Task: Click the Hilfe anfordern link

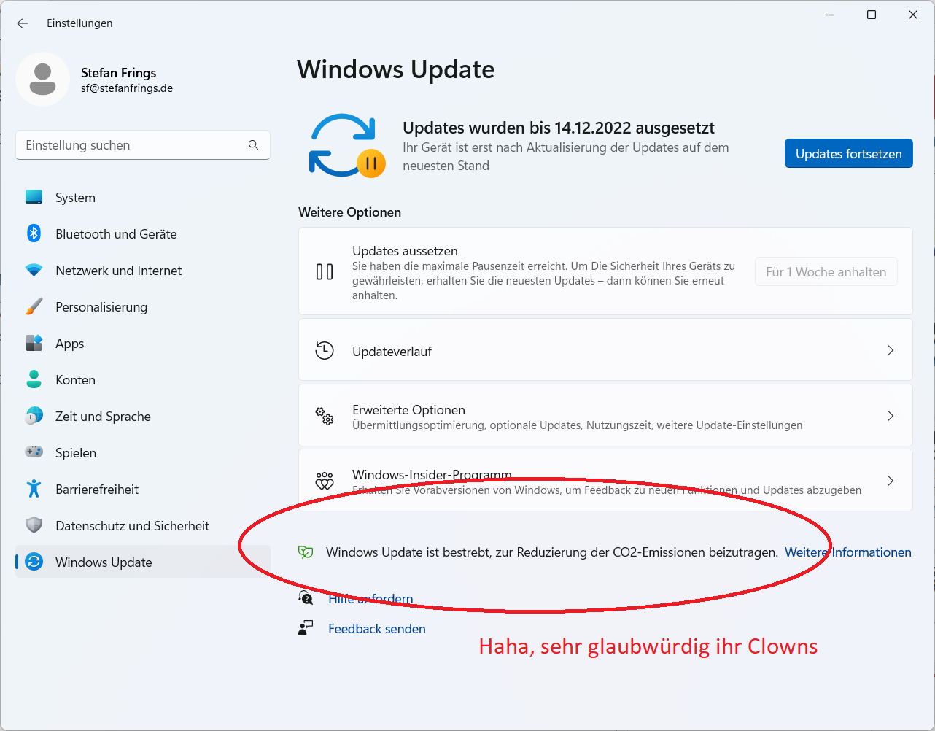Action: [370, 599]
